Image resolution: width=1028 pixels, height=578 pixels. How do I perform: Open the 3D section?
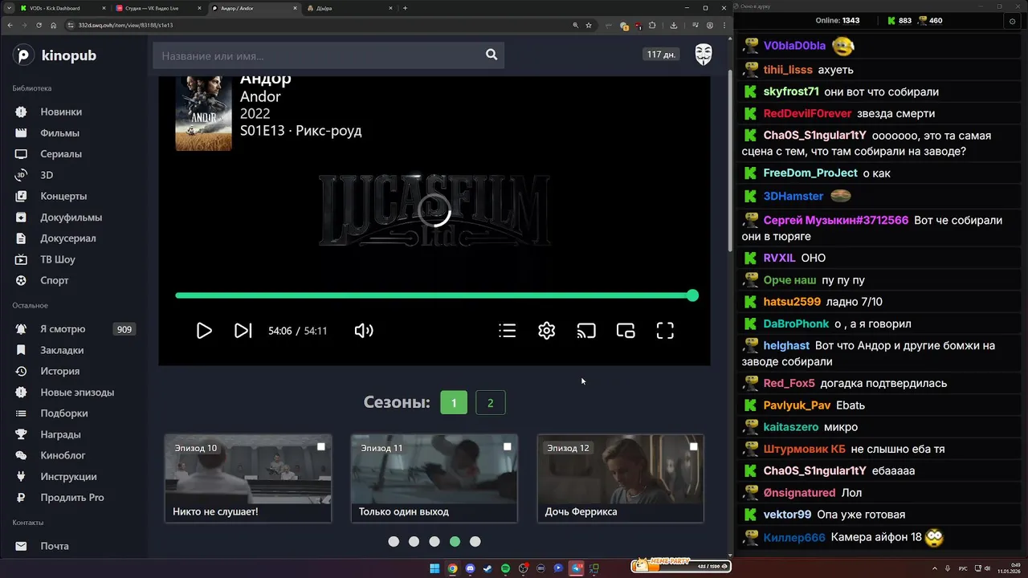coord(47,175)
